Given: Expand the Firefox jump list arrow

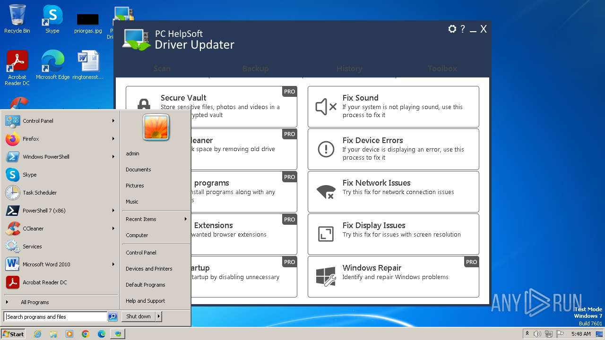Looking at the screenshot, I should click(x=113, y=139).
